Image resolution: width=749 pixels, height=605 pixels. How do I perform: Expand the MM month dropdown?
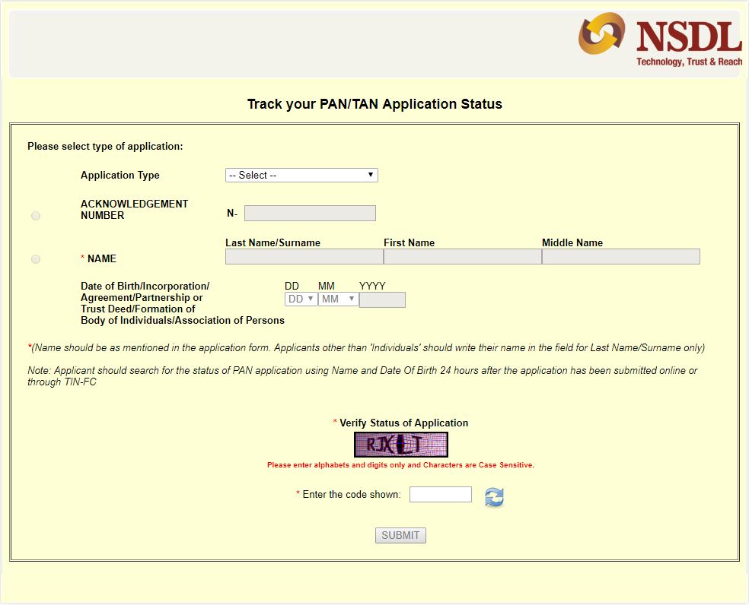click(x=338, y=299)
